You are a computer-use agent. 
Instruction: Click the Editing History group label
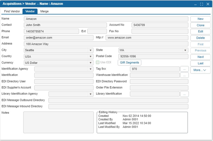108,112
